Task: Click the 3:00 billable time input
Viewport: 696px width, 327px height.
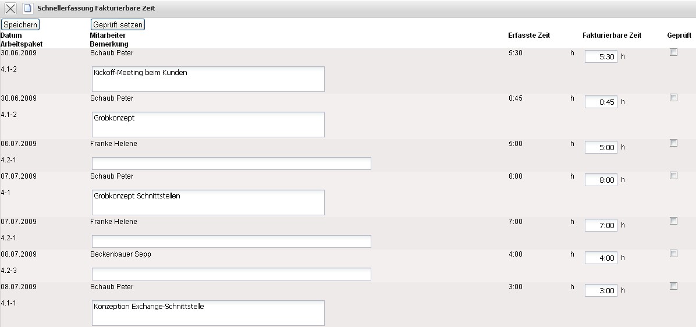Action: pyautogui.click(x=601, y=291)
